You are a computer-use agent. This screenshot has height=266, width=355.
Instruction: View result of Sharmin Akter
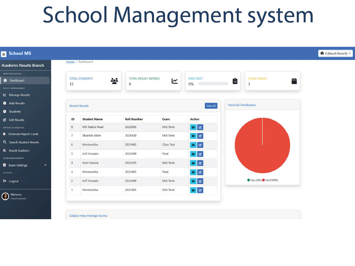pos(193,136)
